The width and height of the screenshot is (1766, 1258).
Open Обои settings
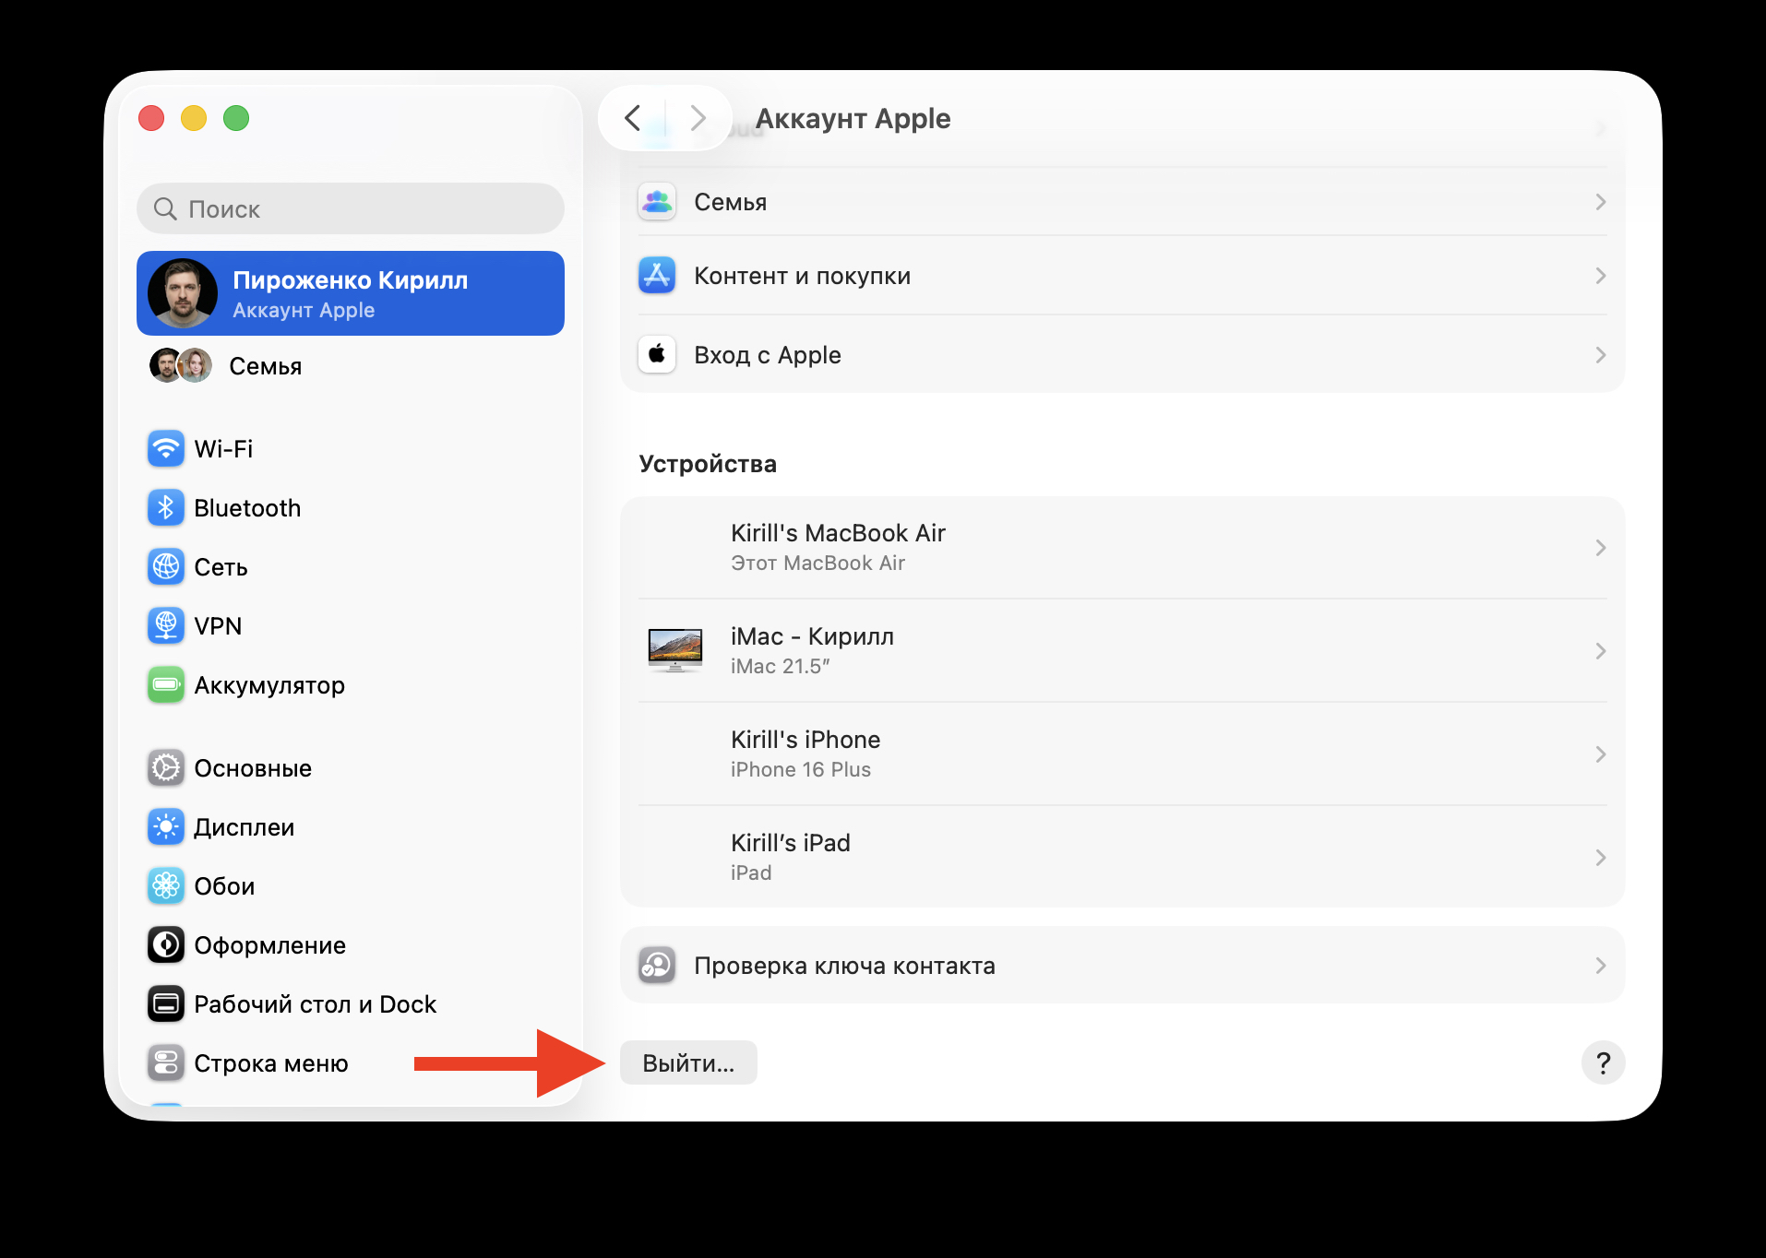click(224, 885)
